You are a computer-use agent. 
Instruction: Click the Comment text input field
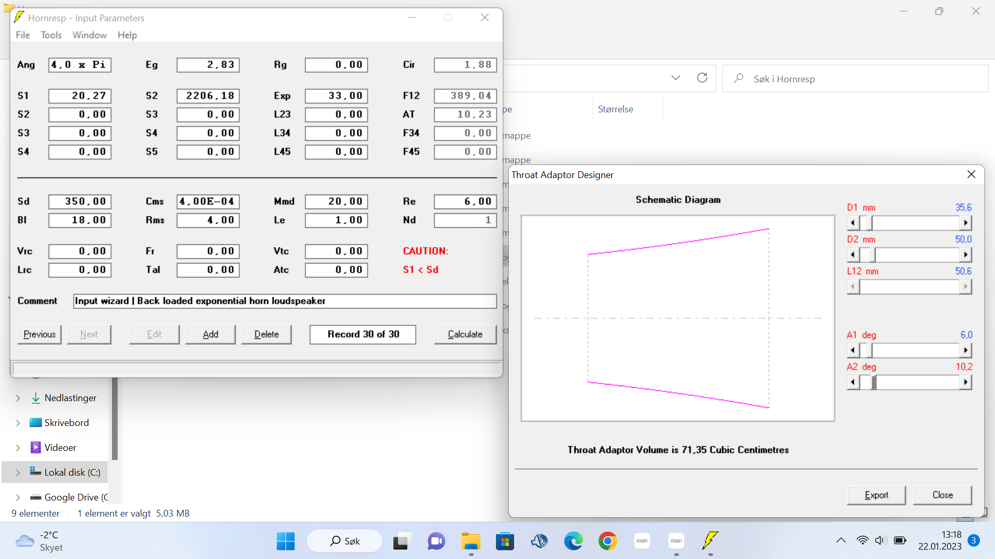285,301
